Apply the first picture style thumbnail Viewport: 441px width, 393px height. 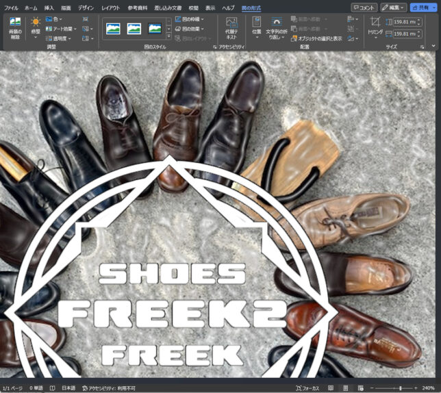113,28
